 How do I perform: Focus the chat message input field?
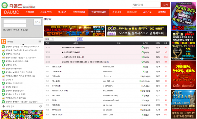(x=22, y=106)
